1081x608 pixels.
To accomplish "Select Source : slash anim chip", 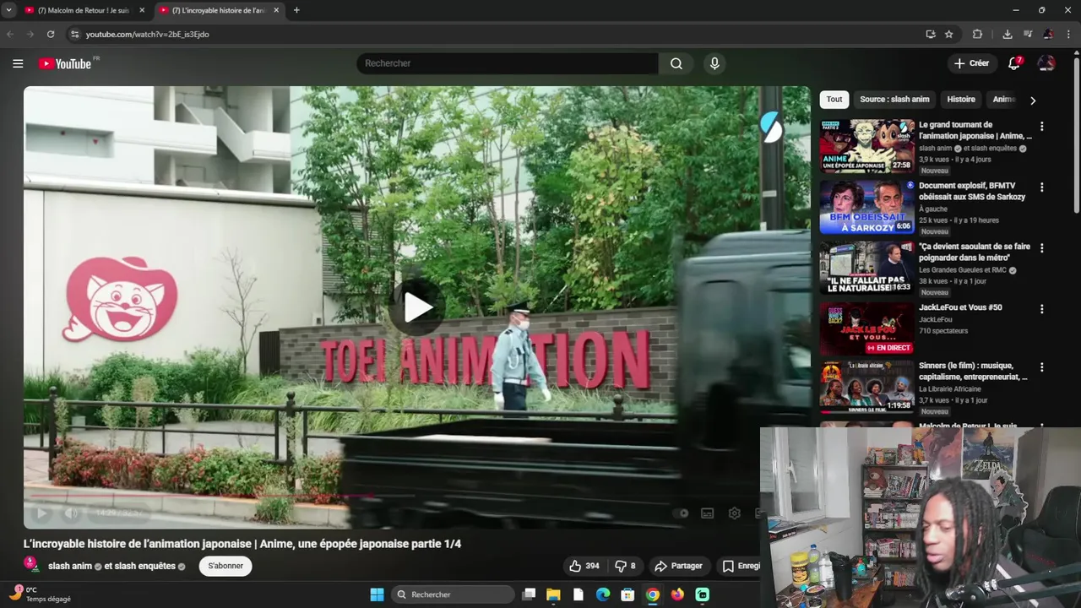I will [894, 100].
